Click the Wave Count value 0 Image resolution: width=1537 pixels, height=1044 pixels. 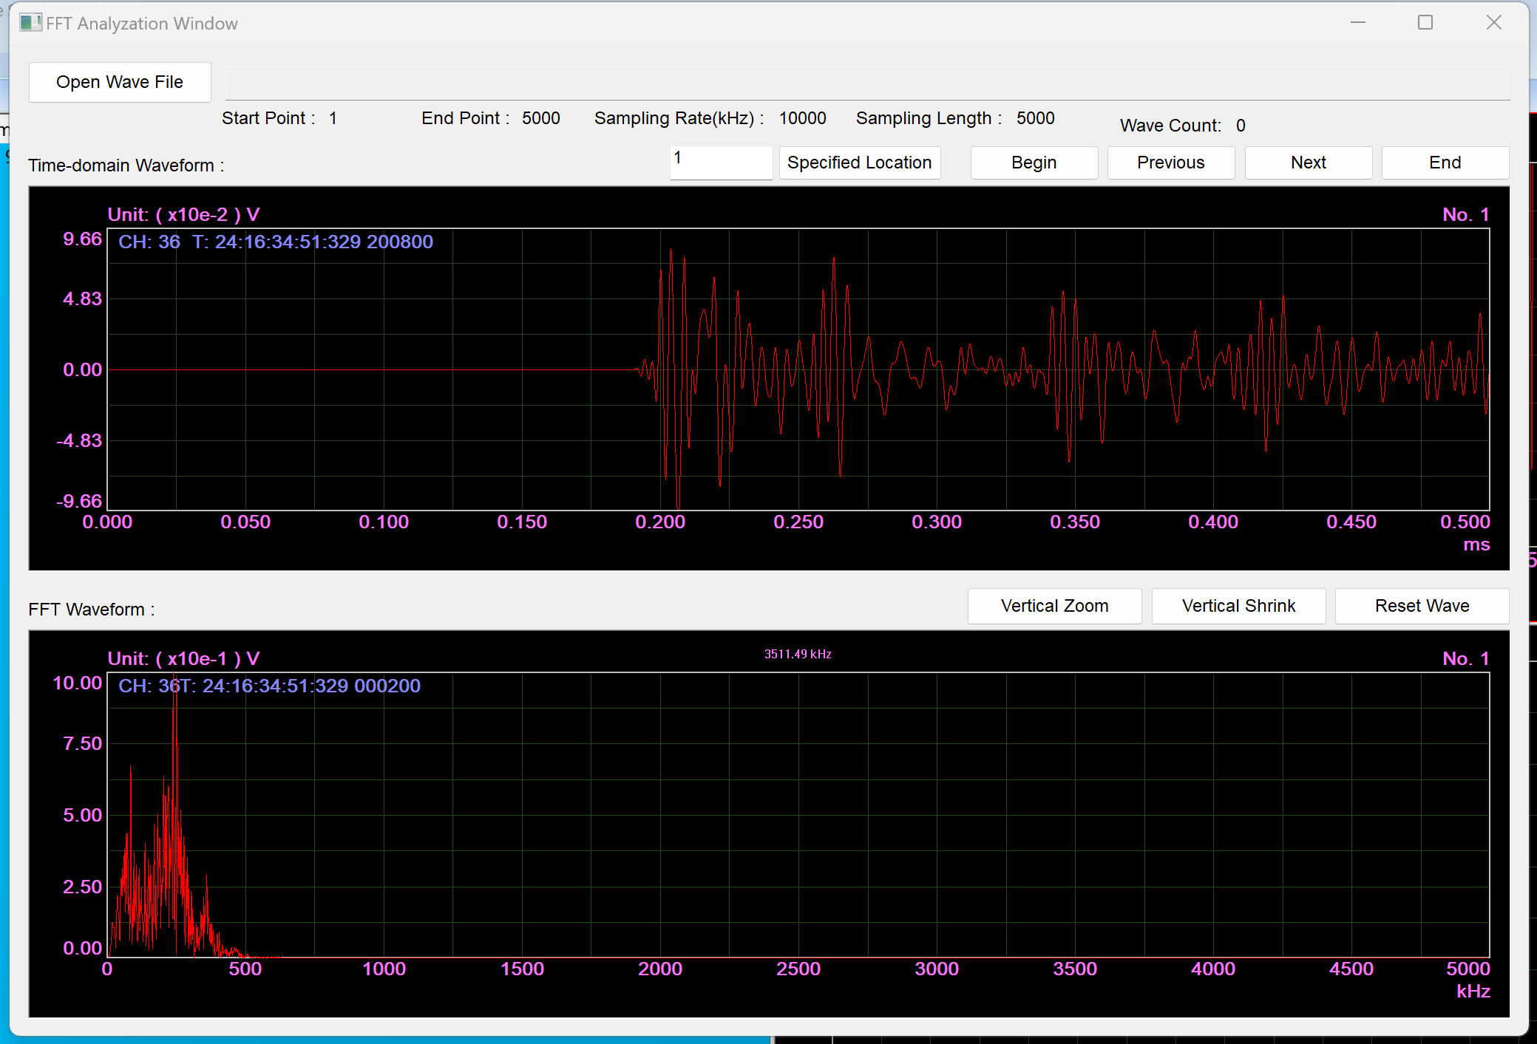pyautogui.click(x=1241, y=126)
